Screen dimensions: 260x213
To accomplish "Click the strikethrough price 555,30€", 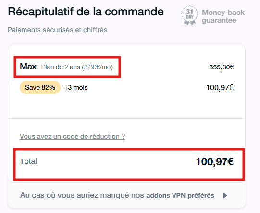I will tap(222, 67).
